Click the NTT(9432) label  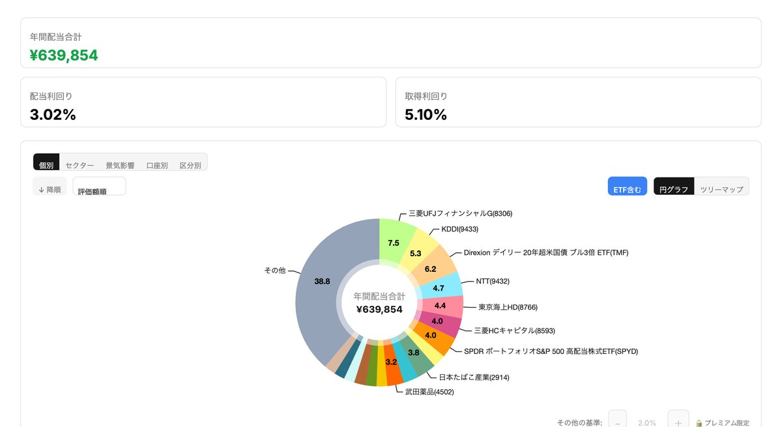pyautogui.click(x=493, y=282)
